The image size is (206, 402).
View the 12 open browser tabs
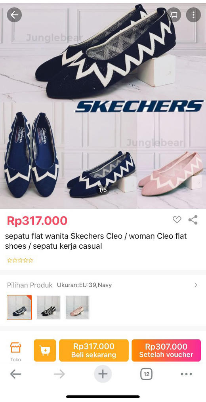tap(147, 374)
